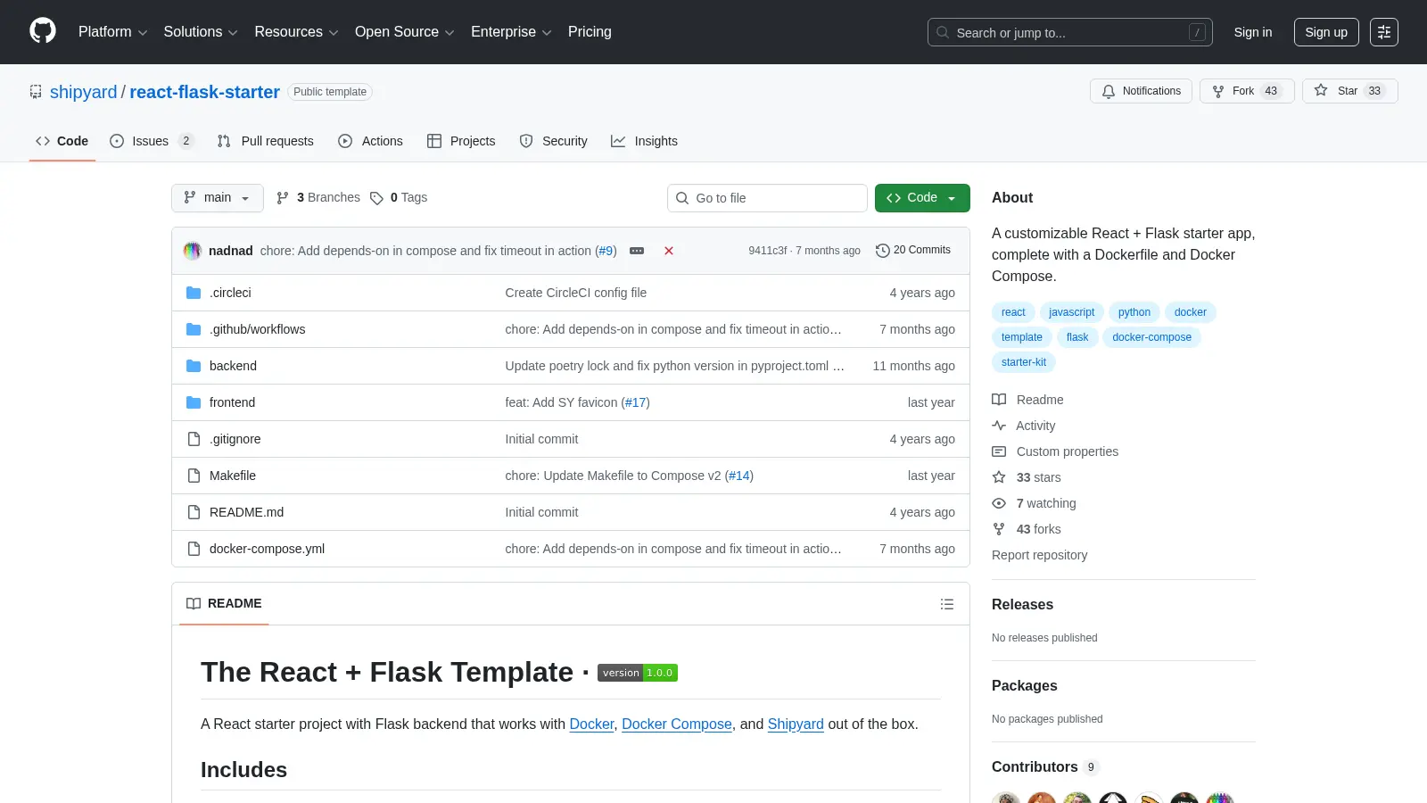Open the Docker Compose link in README
Screen dimensions: 1427x803
coord(677,724)
